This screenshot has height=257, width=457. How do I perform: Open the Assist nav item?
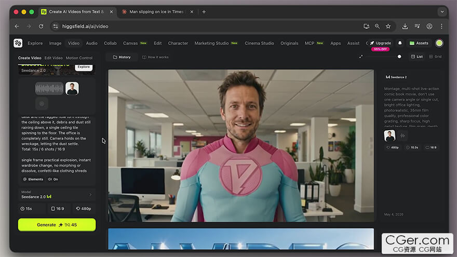[x=353, y=43]
